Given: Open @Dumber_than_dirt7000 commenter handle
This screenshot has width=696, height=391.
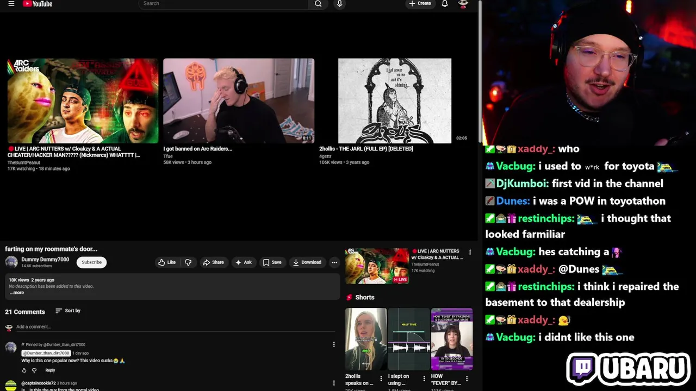Looking at the screenshot, I should (x=46, y=353).
